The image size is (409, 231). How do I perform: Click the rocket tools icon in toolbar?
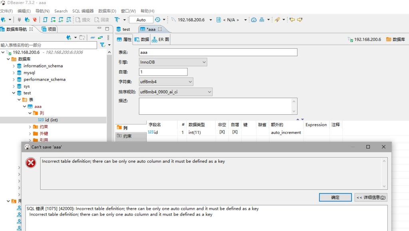(x=277, y=20)
